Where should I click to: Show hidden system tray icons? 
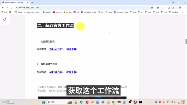click(x=152, y=102)
